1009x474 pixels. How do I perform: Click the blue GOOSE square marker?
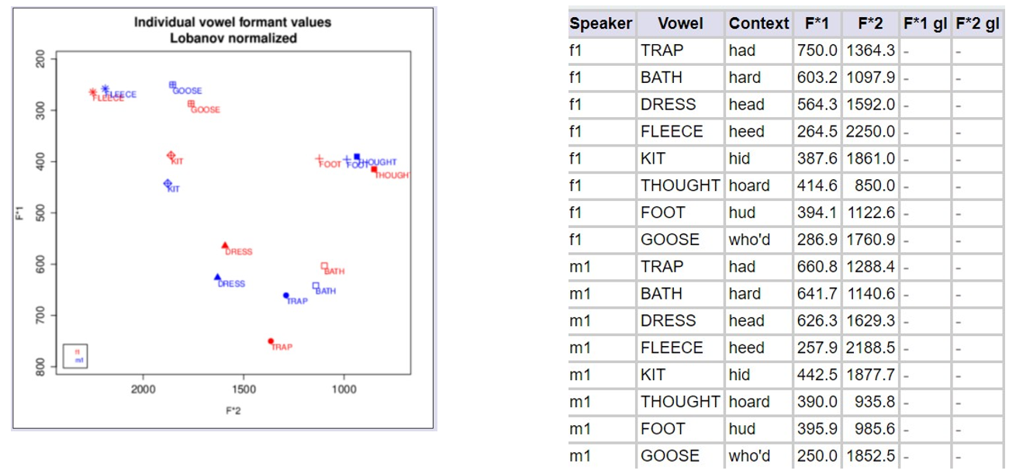(x=173, y=85)
